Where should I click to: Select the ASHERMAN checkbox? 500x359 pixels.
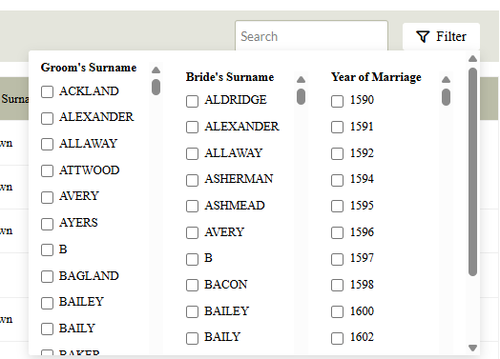click(x=193, y=180)
